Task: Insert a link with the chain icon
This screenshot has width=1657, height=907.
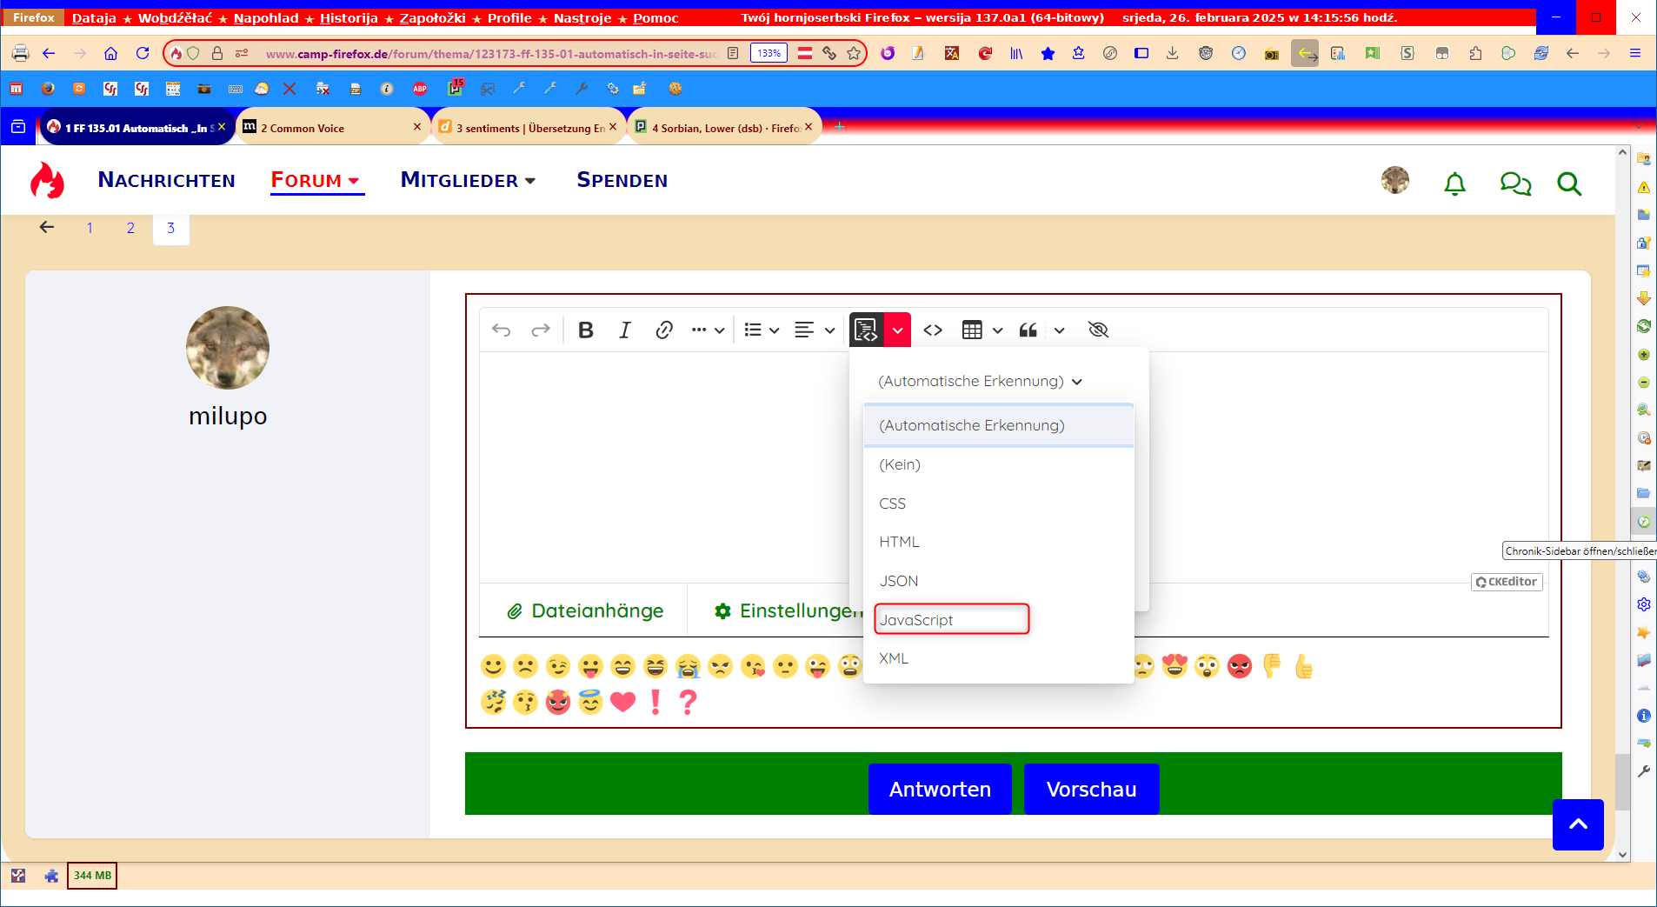Action: 664,330
